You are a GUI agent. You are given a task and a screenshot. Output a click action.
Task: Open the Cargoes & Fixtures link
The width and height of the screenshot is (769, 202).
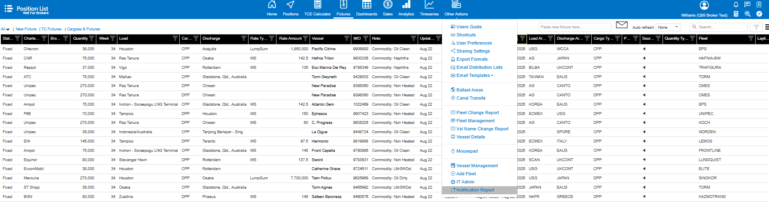pyautogui.click(x=83, y=29)
